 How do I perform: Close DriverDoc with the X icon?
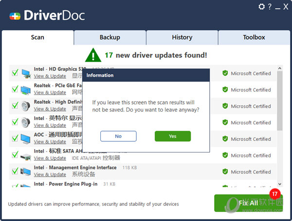click(x=286, y=7)
